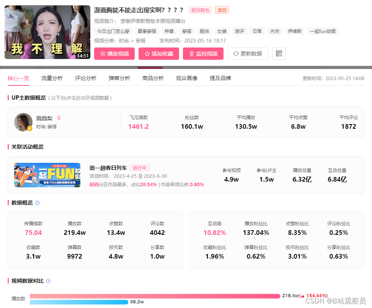Click the UP name 鹦鹉梨
Image resolution: width=372 pixels, height=308 pixels.
click(x=44, y=118)
